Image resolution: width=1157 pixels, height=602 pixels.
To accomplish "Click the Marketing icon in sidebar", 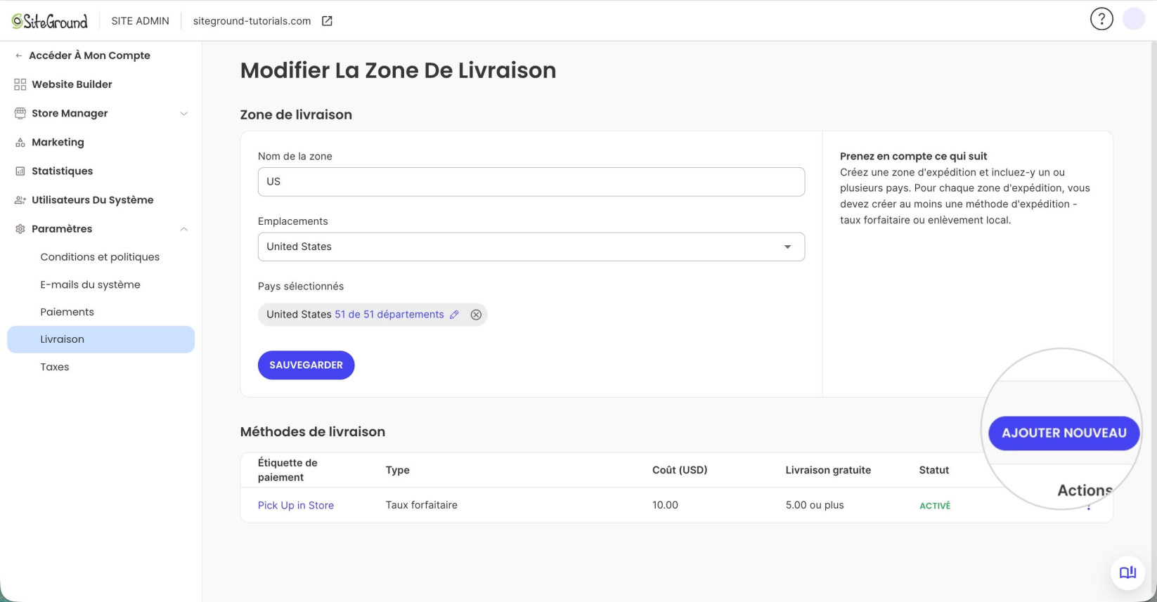I will coord(20,142).
